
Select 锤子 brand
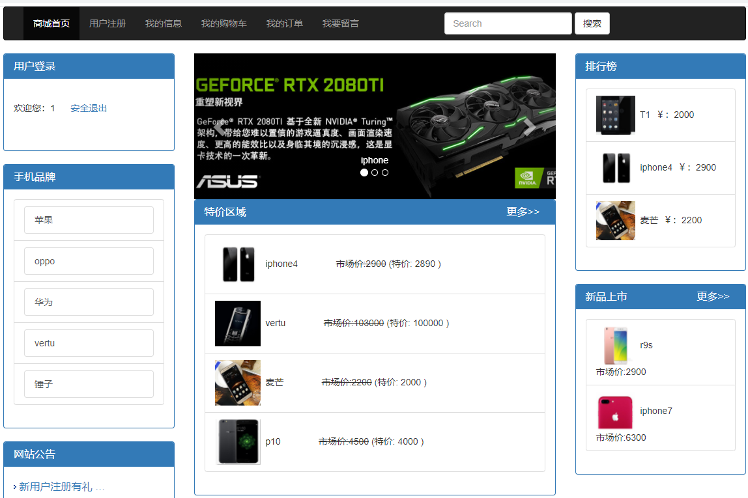coord(89,384)
